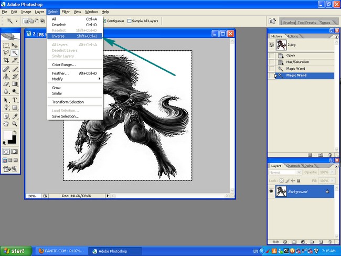Reset to default foreground and background colors
This screenshot has height=256, width=341.
4,143
